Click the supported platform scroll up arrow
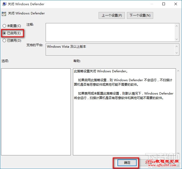Viewport: 182px width, 169px height. (176, 46)
